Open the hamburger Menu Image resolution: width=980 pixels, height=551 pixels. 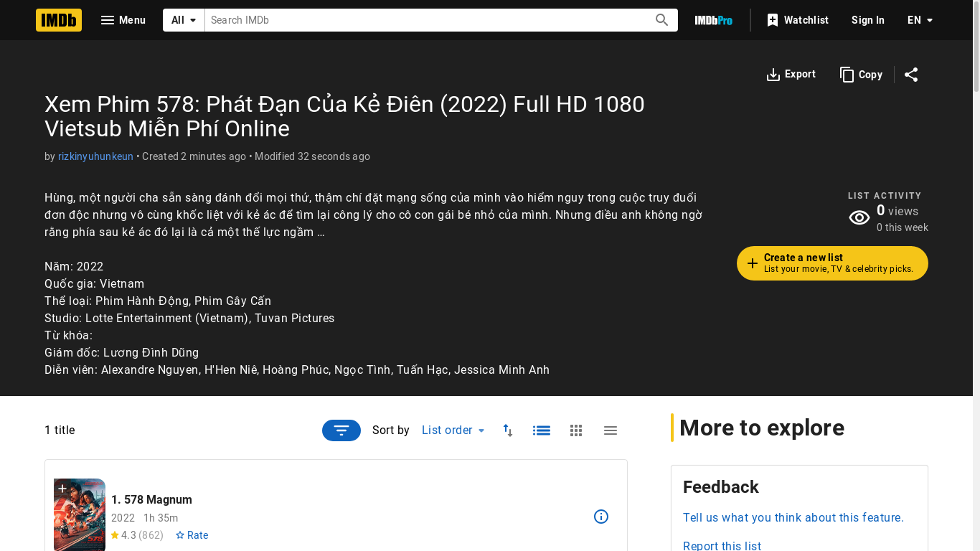click(x=123, y=20)
